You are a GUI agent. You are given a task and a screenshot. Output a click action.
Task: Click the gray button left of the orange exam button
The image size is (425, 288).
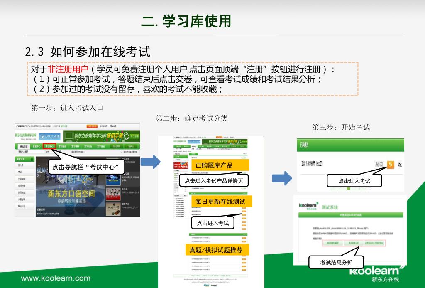pyautogui.click(x=379, y=164)
